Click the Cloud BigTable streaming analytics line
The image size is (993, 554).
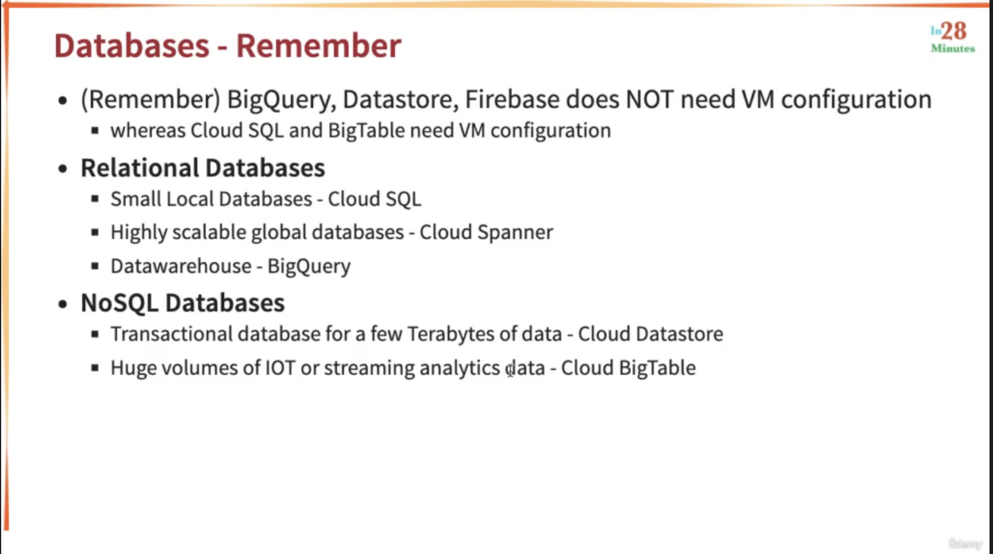pos(403,368)
